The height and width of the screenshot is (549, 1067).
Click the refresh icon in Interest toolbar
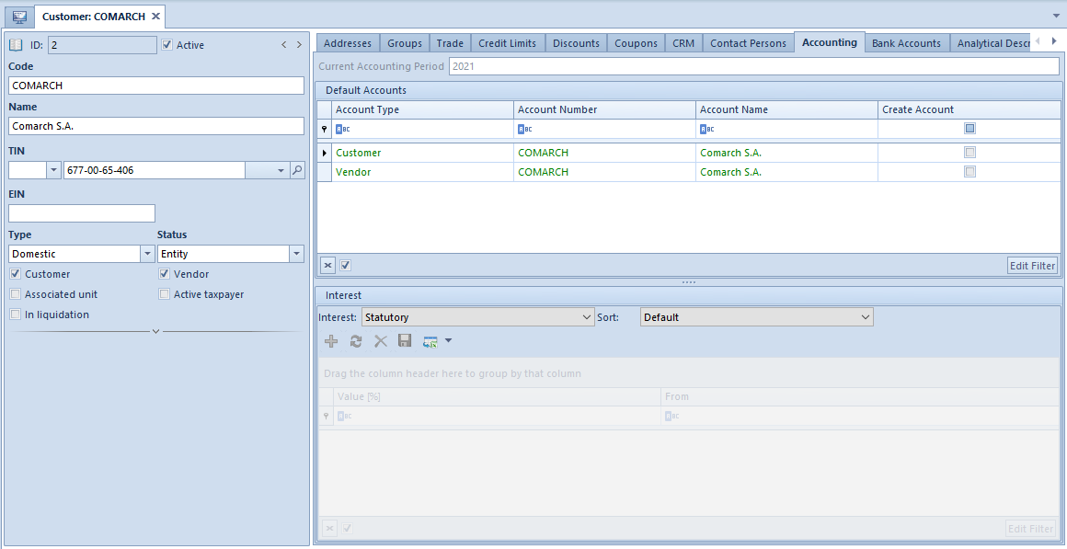[356, 341]
